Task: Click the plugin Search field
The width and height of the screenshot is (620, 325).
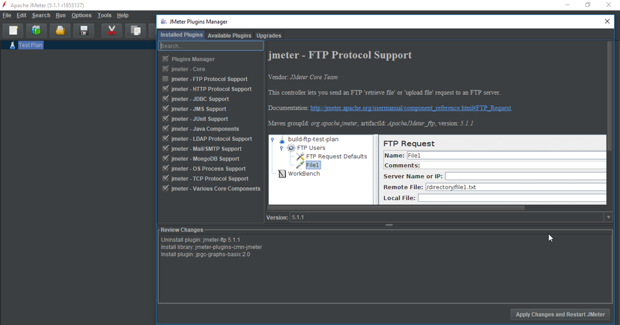Action: click(211, 46)
